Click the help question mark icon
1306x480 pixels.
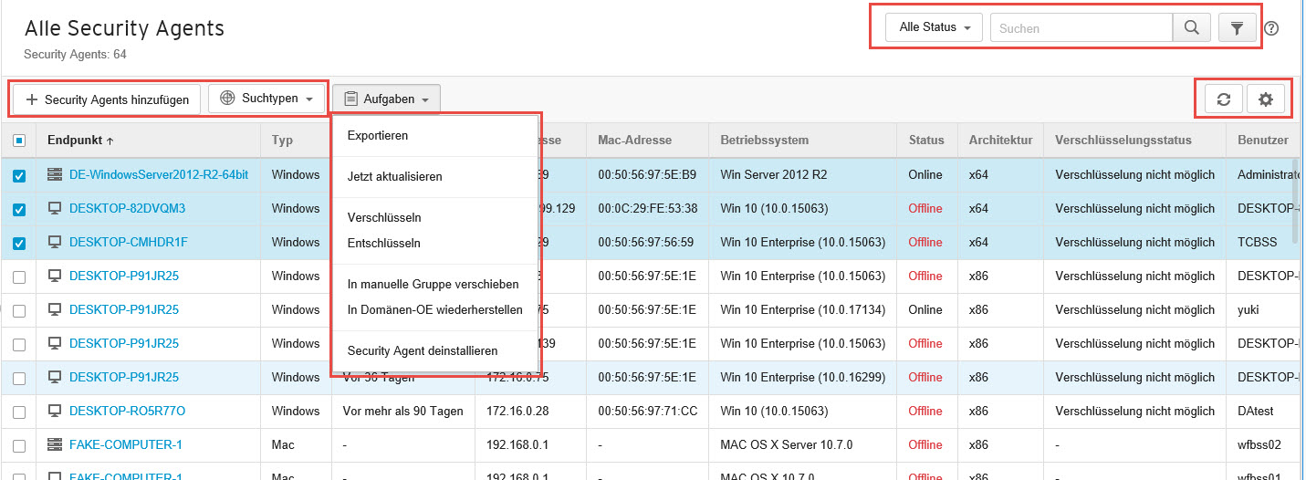tap(1271, 28)
